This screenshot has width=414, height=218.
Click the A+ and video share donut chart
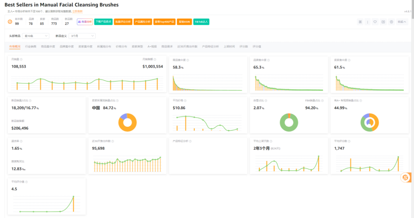370,123
